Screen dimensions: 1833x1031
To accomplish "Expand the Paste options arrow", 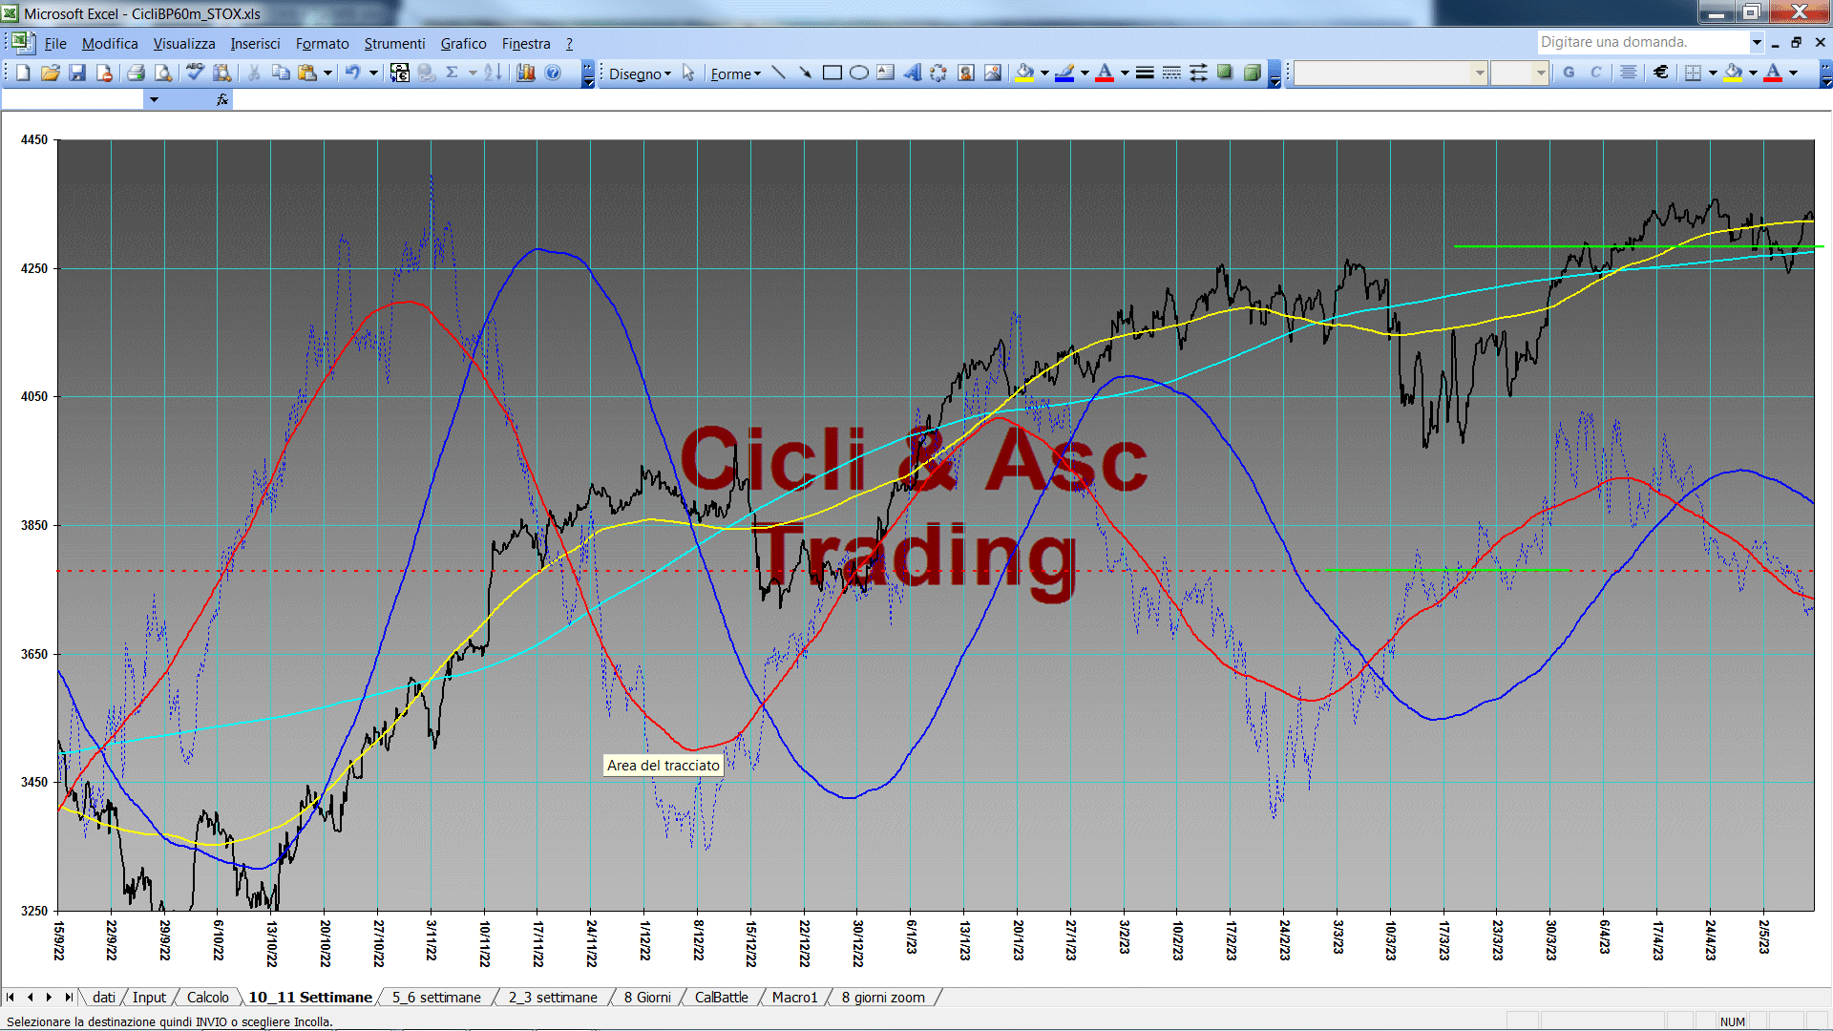I will (327, 73).
